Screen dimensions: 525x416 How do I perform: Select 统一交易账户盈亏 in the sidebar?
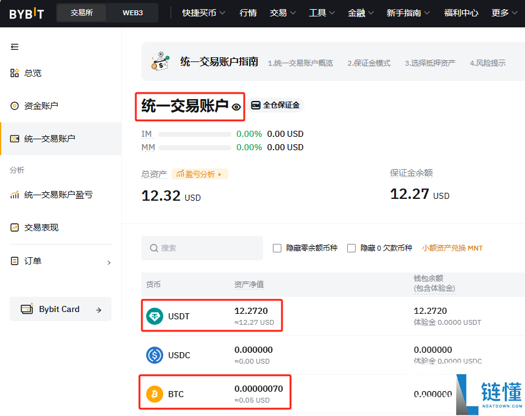click(61, 195)
